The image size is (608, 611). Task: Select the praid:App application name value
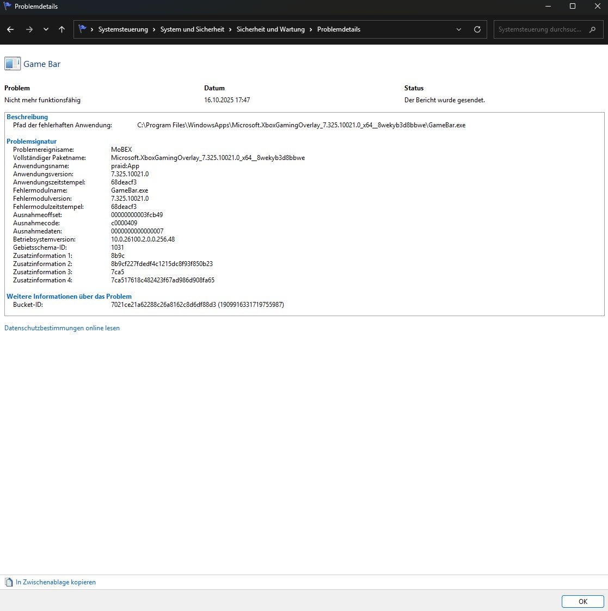coord(125,166)
